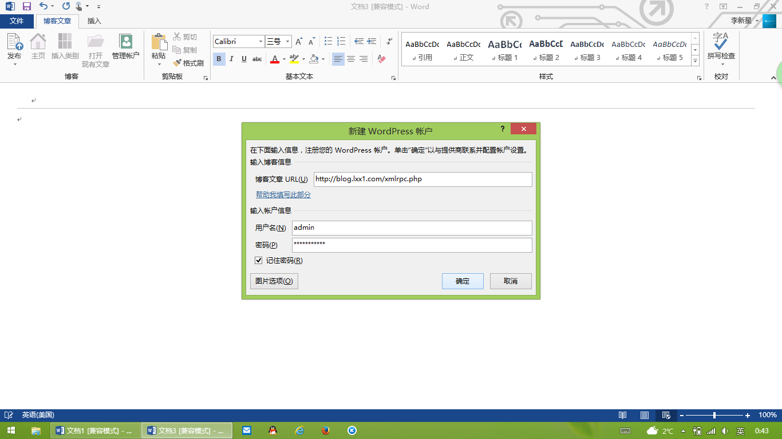Viewport: 782px width, 439px height.
Task: Click the Paste (粘贴) clipboard icon
Action: coord(159,42)
